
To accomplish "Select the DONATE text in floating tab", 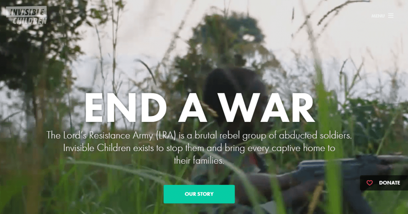I will [x=390, y=183].
